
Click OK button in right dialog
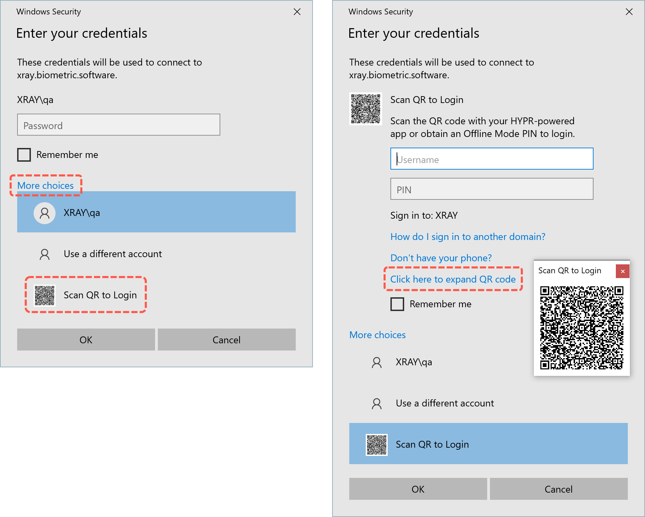(x=418, y=489)
